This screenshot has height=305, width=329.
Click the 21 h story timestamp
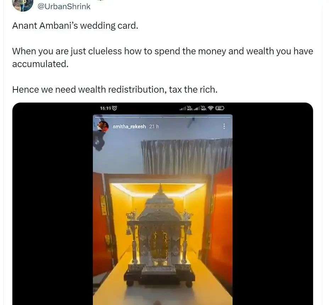tap(154, 126)
